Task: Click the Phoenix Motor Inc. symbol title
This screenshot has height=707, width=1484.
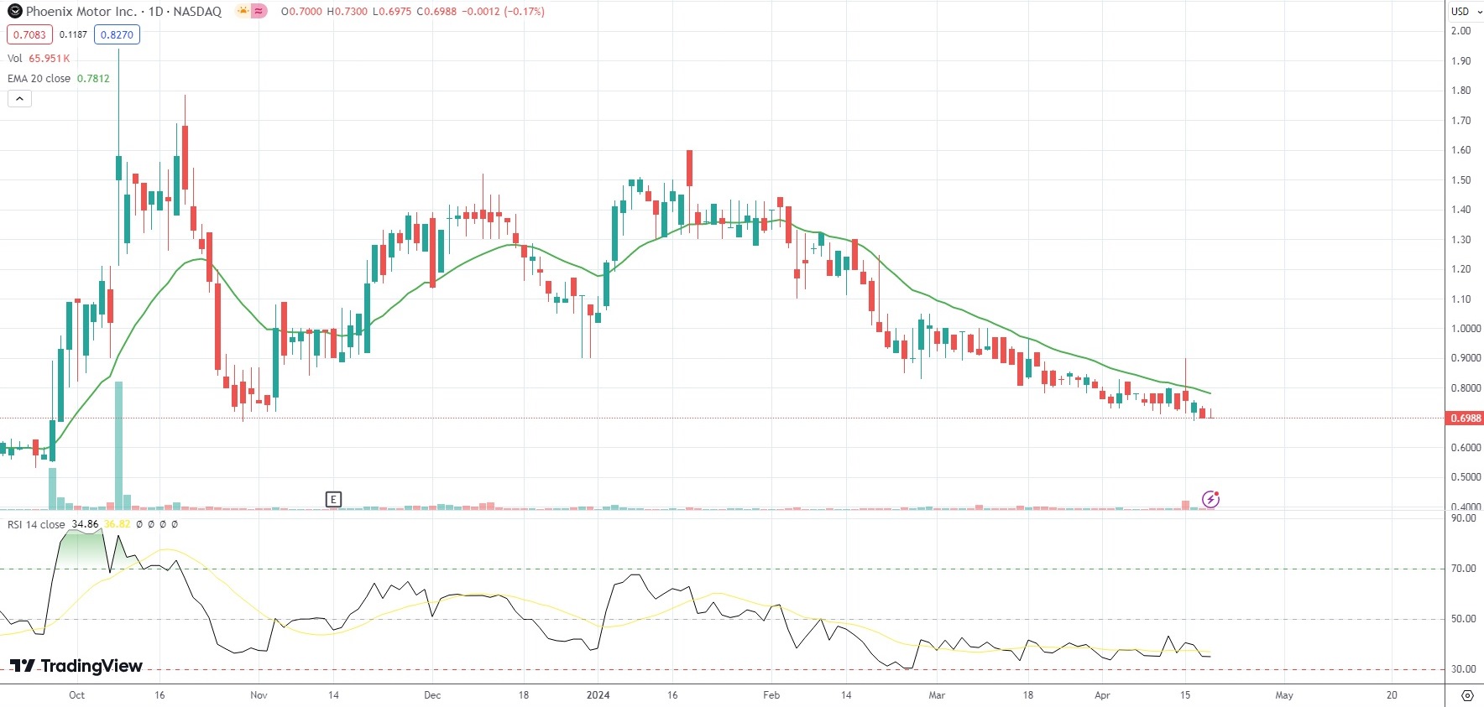Action: [81, 12]
